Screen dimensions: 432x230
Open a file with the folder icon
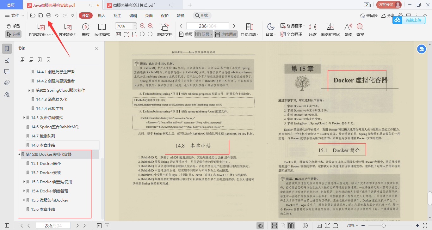[x=33, y=15]
